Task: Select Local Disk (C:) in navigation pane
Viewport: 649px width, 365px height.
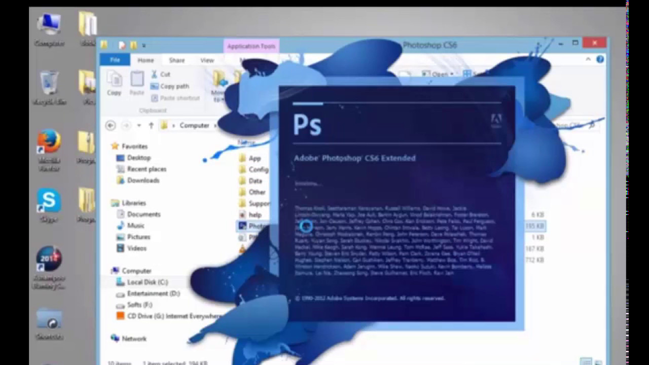Action: tap(142, 282)
